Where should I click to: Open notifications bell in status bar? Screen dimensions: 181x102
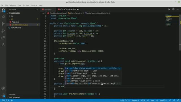point(178,100)
